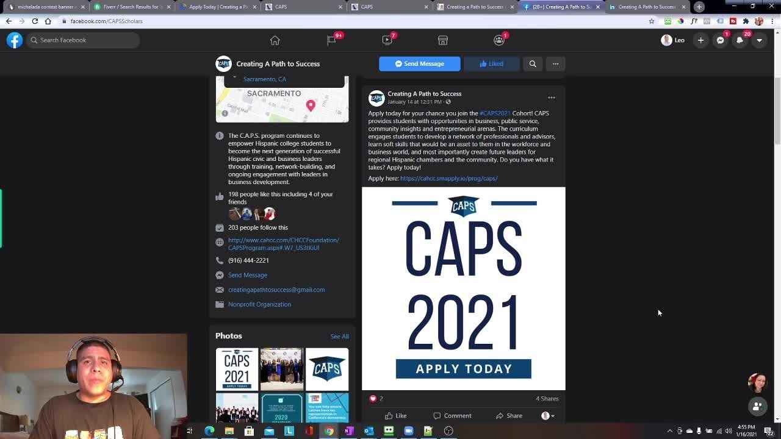The width and height of the screenshot is (781, 439).
Task: Go to browser home page
Action: (48, 21)
